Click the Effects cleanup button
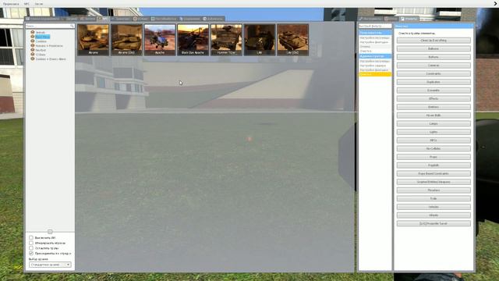Image resolution: width=499 pixels, height=281 pixels. [x=434, y=99]
